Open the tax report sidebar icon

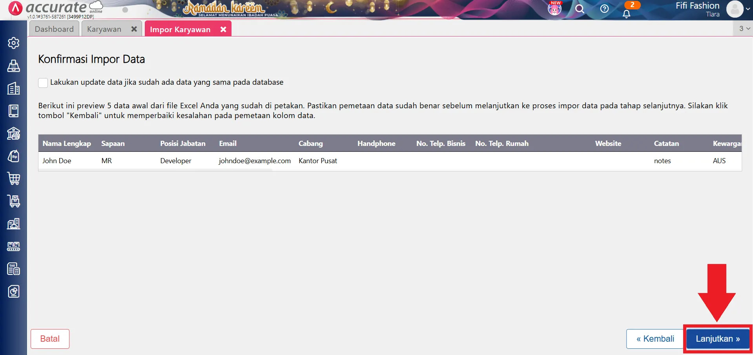(x=13, y=269)
